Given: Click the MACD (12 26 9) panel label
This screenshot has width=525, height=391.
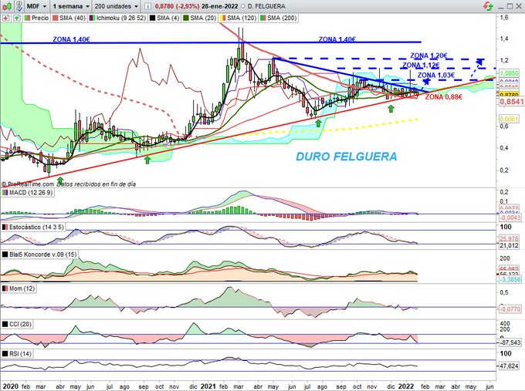Looking at the screenshot, I should pos(31,193).
